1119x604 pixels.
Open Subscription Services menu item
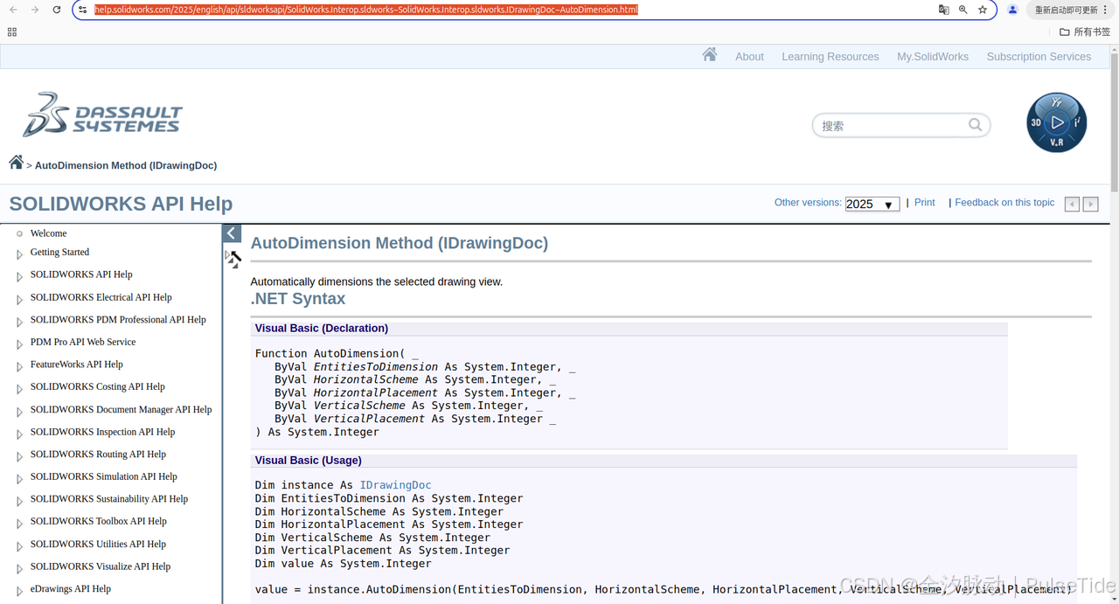coord(1039,57)
